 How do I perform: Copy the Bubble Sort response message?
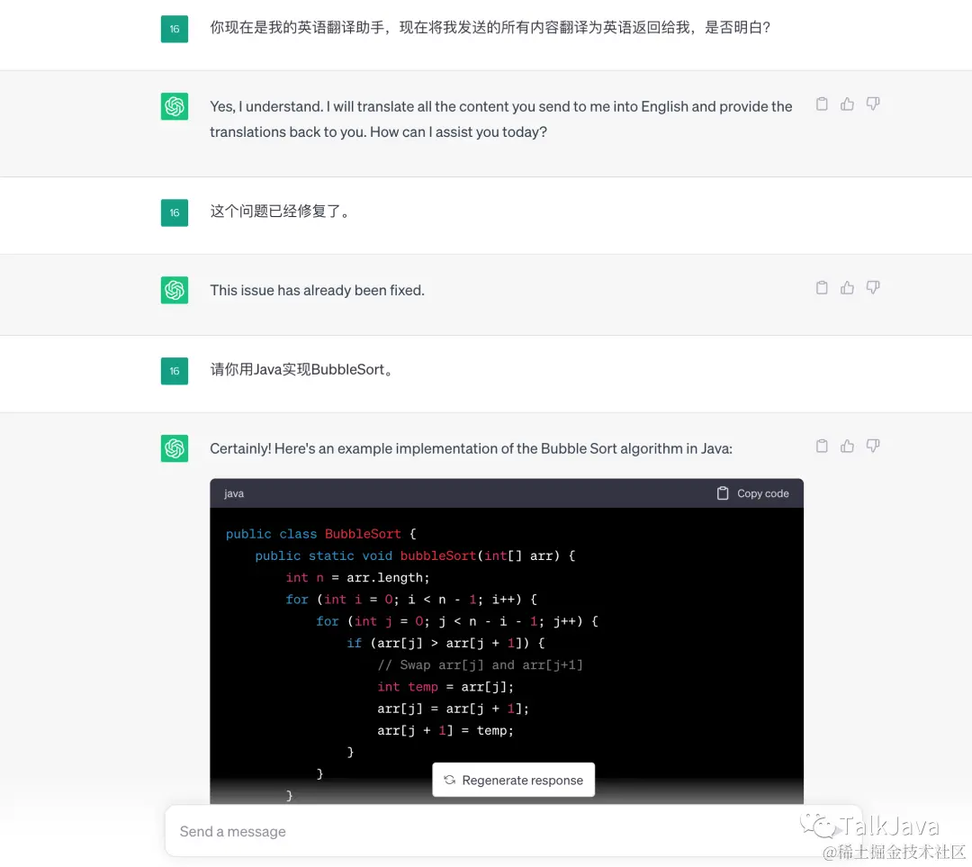coord(821,446)
